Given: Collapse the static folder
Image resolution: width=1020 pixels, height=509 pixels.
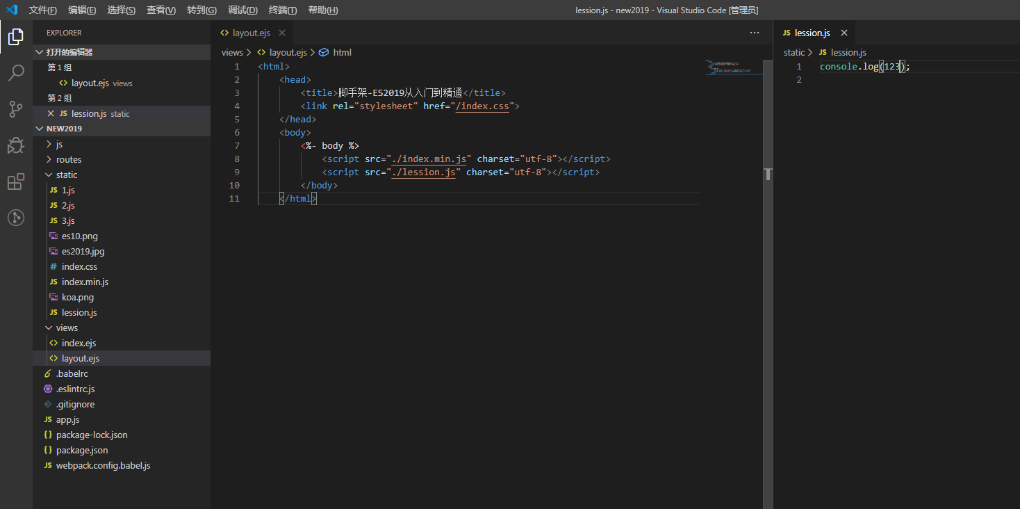Looking at the screenshot, I should tap(122, 175).
